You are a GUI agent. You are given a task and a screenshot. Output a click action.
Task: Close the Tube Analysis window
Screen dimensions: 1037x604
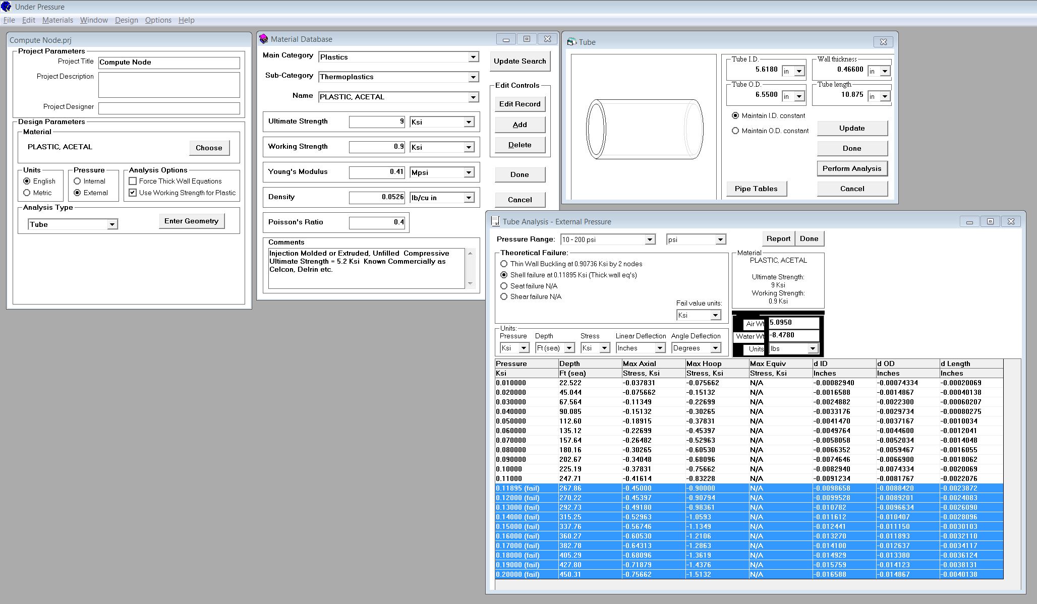(1011, 221)
